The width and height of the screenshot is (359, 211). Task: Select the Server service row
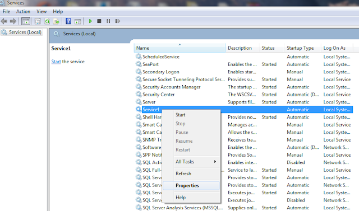243,102
